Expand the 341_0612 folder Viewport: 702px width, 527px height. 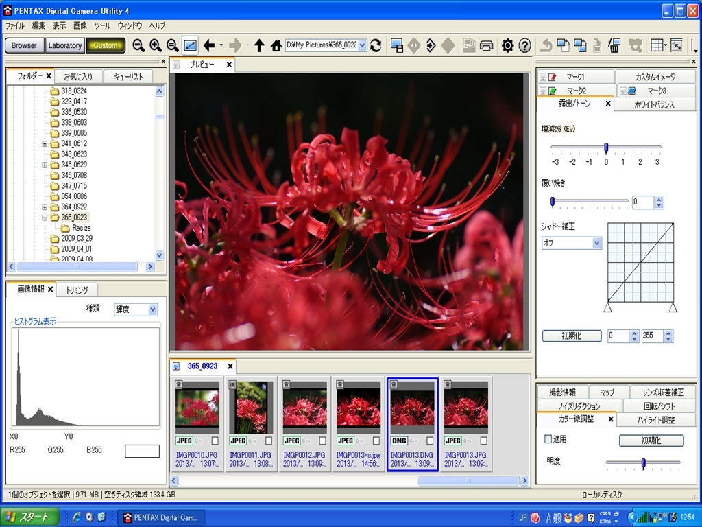click(x=45, y=144)
